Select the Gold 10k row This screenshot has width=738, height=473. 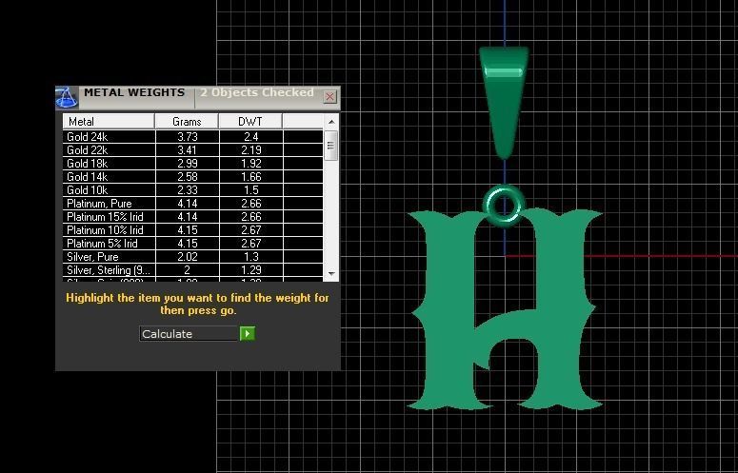pyautogui.click(x=193, y=190)
